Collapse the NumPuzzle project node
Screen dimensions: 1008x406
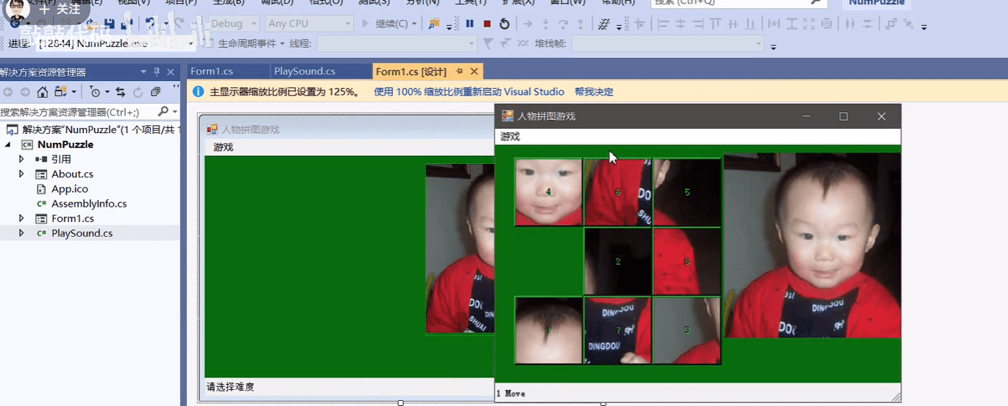pyautogui.click(x=9, y=144)
